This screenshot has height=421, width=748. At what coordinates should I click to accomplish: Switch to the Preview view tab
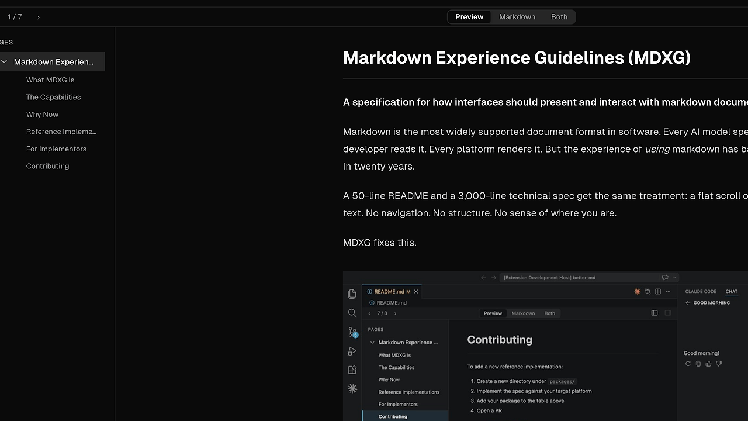pos(469,17)
